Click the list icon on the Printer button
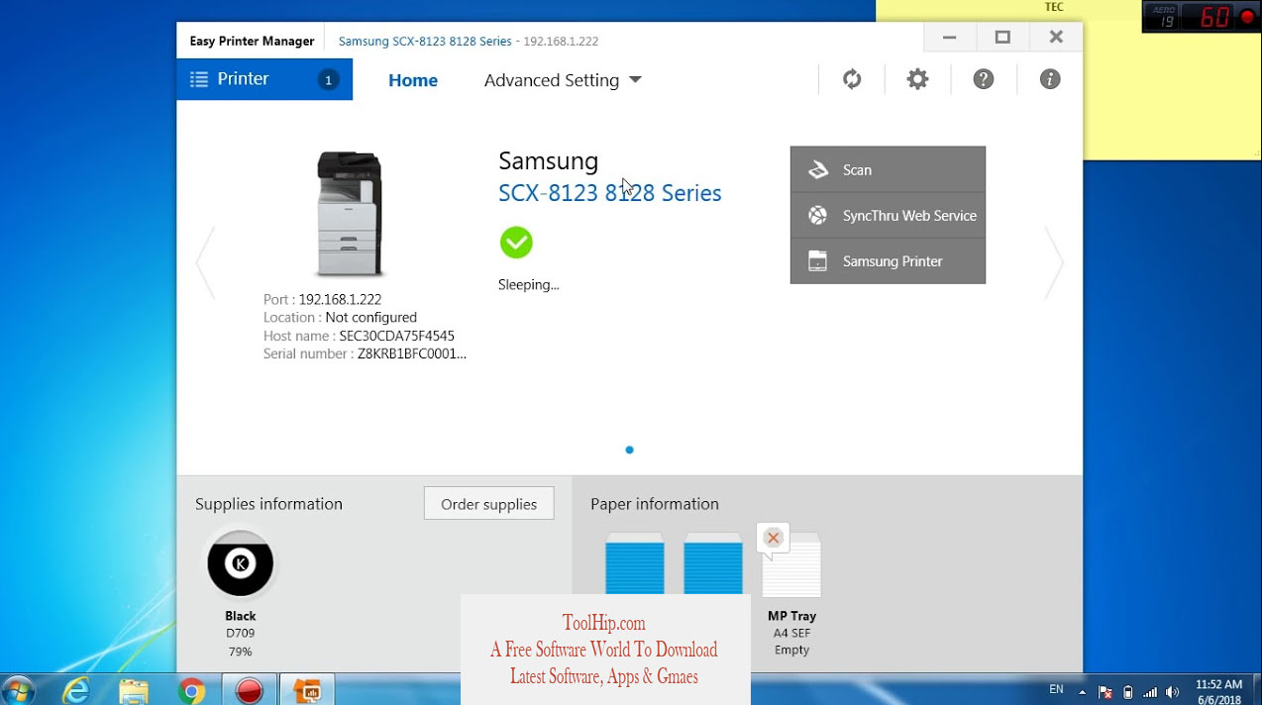The image size is (1262, 705). [x=199, y=79]
